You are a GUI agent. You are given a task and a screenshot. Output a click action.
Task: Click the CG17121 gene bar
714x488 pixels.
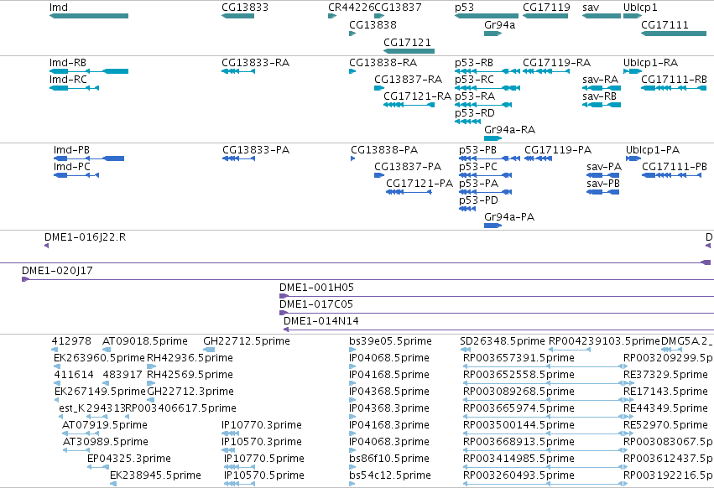coord(409,51)
